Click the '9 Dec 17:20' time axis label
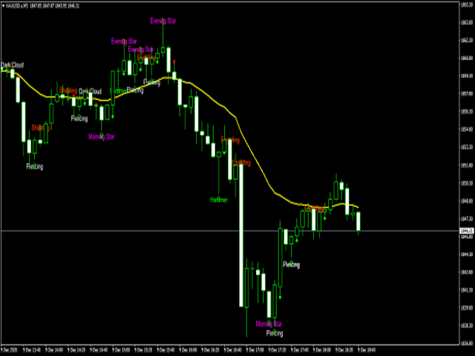This screenshot has width=475, height=356. pyautogui.click(x=278, y=350)
